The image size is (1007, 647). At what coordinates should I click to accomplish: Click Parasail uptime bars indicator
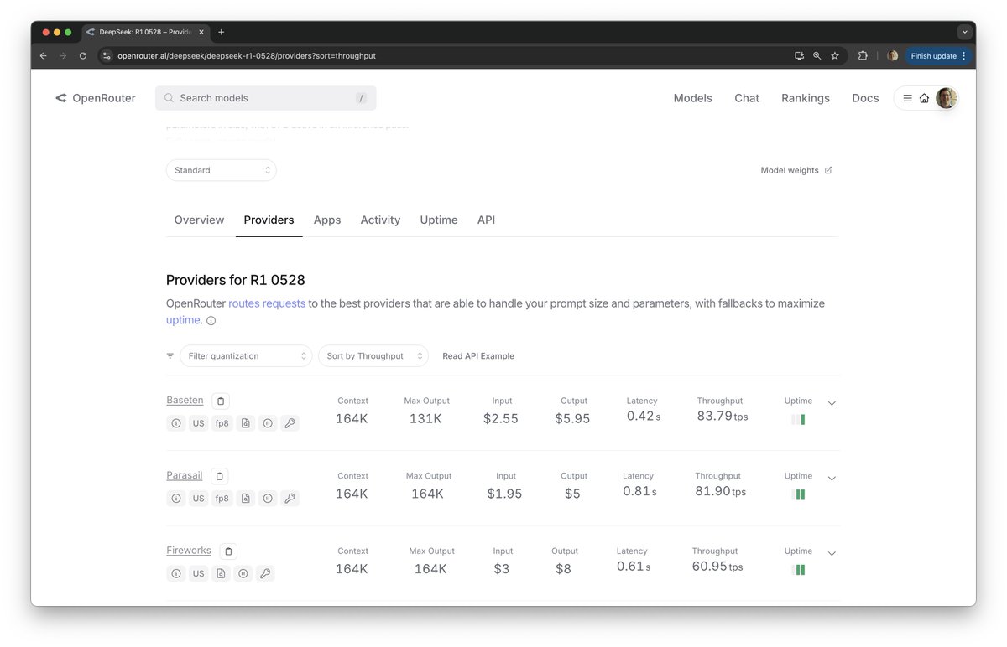click(x=798, y=494)
